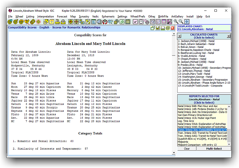
Task: Select Midpoints report in the list
Action: 183,142
